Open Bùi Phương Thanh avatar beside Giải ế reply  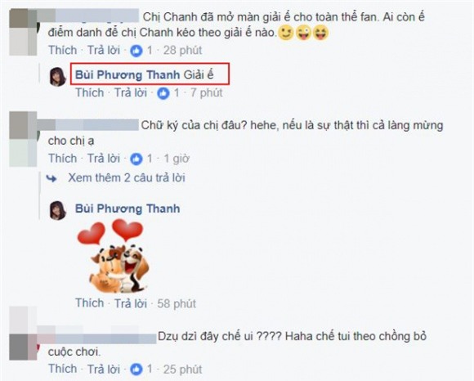tap(57, 77)
